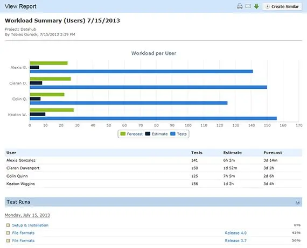Click the forecast value 3d 14m

270,160
